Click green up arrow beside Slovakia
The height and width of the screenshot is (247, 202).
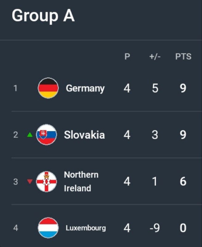[30, 135]
